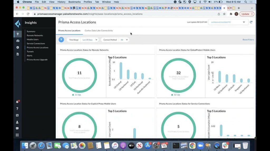
Task: Click the Reset Filters link
Action: point(248,40)
